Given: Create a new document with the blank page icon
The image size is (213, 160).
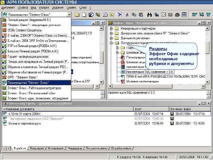Looking at the screenshot, I should tap(84, 15).
